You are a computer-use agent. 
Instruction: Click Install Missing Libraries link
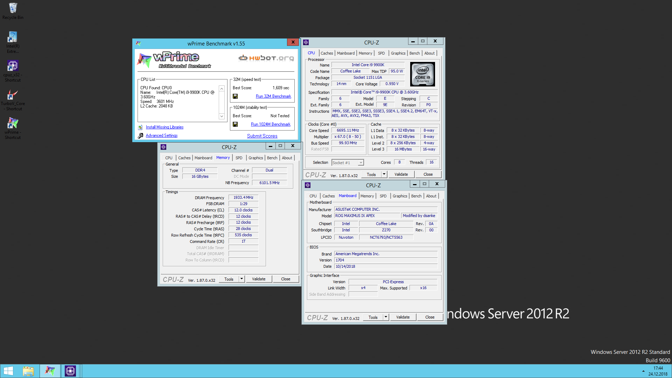pos(164,127)
